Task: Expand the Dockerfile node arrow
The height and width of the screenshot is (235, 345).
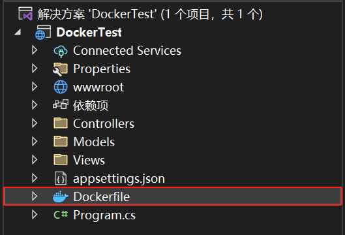Action: pos(35,196)
